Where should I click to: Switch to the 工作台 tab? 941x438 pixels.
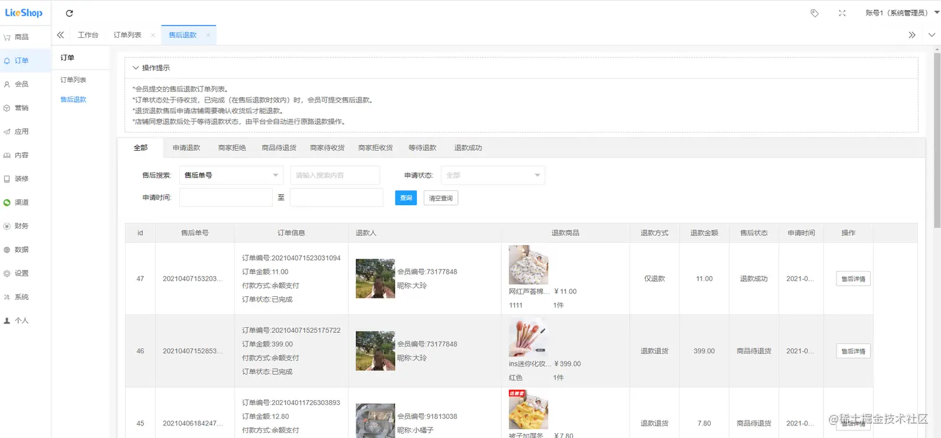pos(88,35)
